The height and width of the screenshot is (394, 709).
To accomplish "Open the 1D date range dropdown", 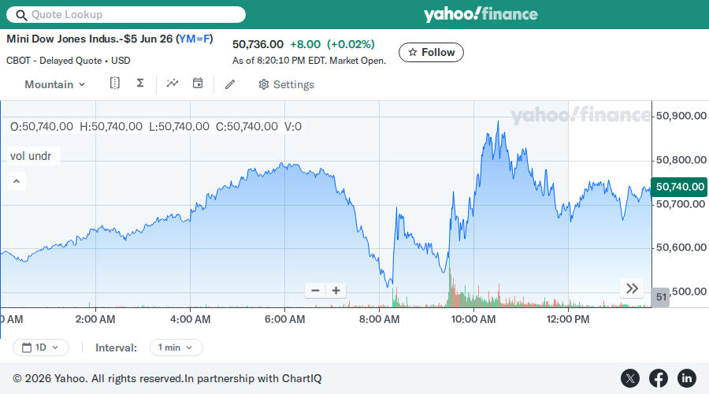I will point(41,348).
